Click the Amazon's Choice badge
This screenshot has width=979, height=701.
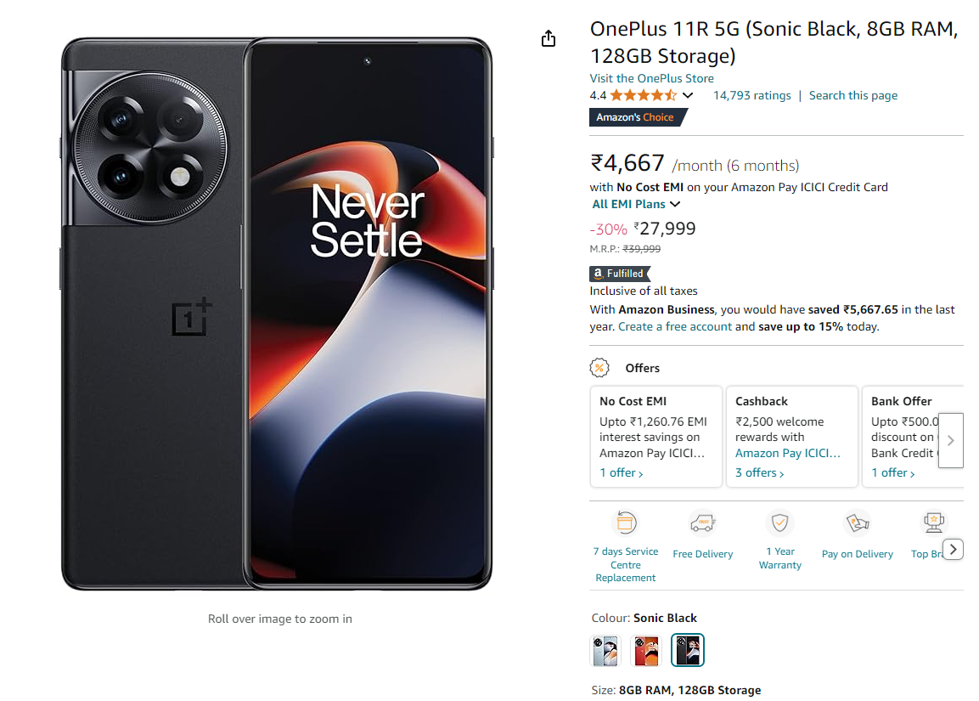pos(635,116)
